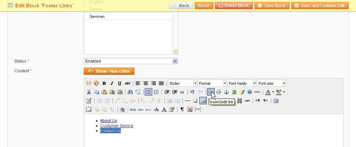Click the Insert image tree icon

(234, 92)
